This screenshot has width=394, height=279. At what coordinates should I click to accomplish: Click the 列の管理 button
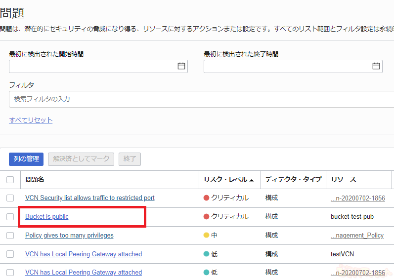click(26, 159)
